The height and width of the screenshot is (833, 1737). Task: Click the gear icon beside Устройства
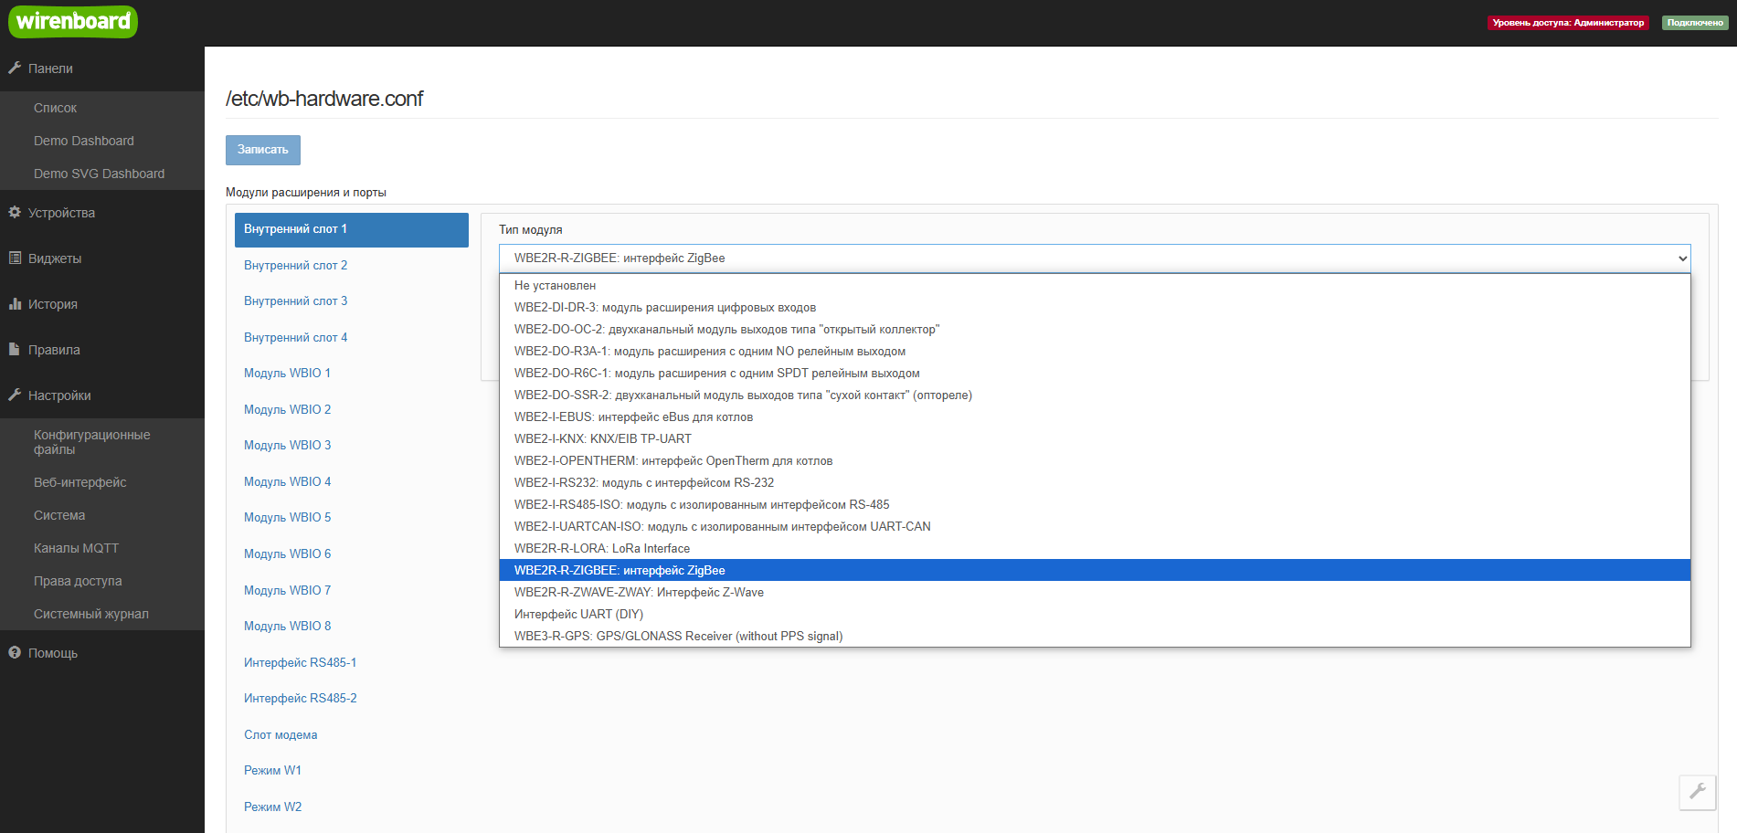click(x=15, y=212)
